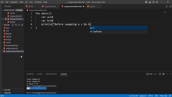Toggle secondary side bar layout icon
The width and height of the screenshot is (172, 97).
(x=153, y=2)
